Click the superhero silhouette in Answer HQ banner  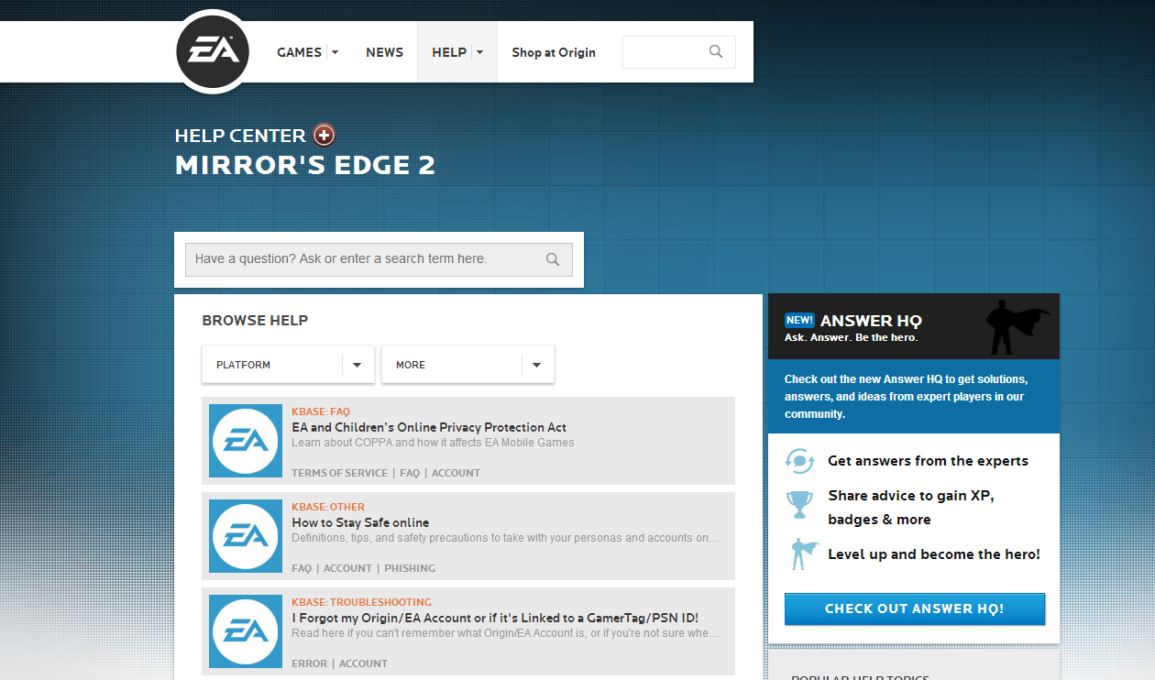click(1017, 327)
